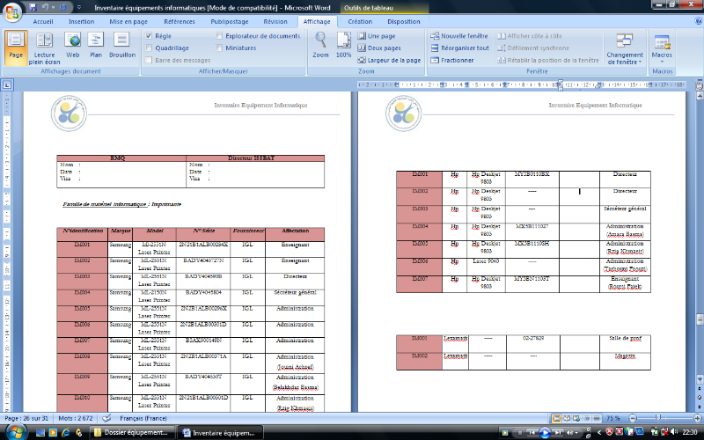This screenshot has width=704, height=440.
Task: Click Défilement synchrone option
Action: [x=533, y=48]
